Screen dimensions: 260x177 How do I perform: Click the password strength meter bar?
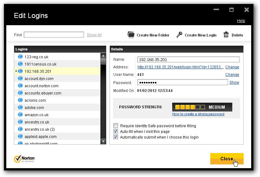(202, 107)
